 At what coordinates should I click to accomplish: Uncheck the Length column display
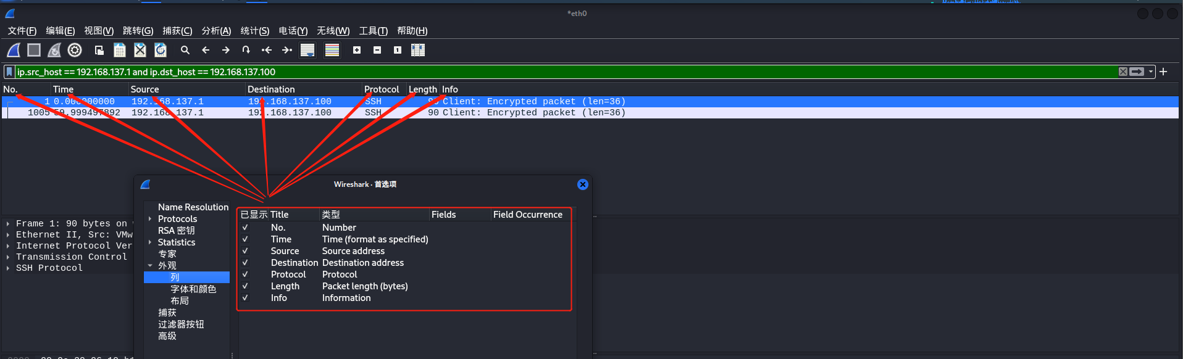[x=245, y=286]
